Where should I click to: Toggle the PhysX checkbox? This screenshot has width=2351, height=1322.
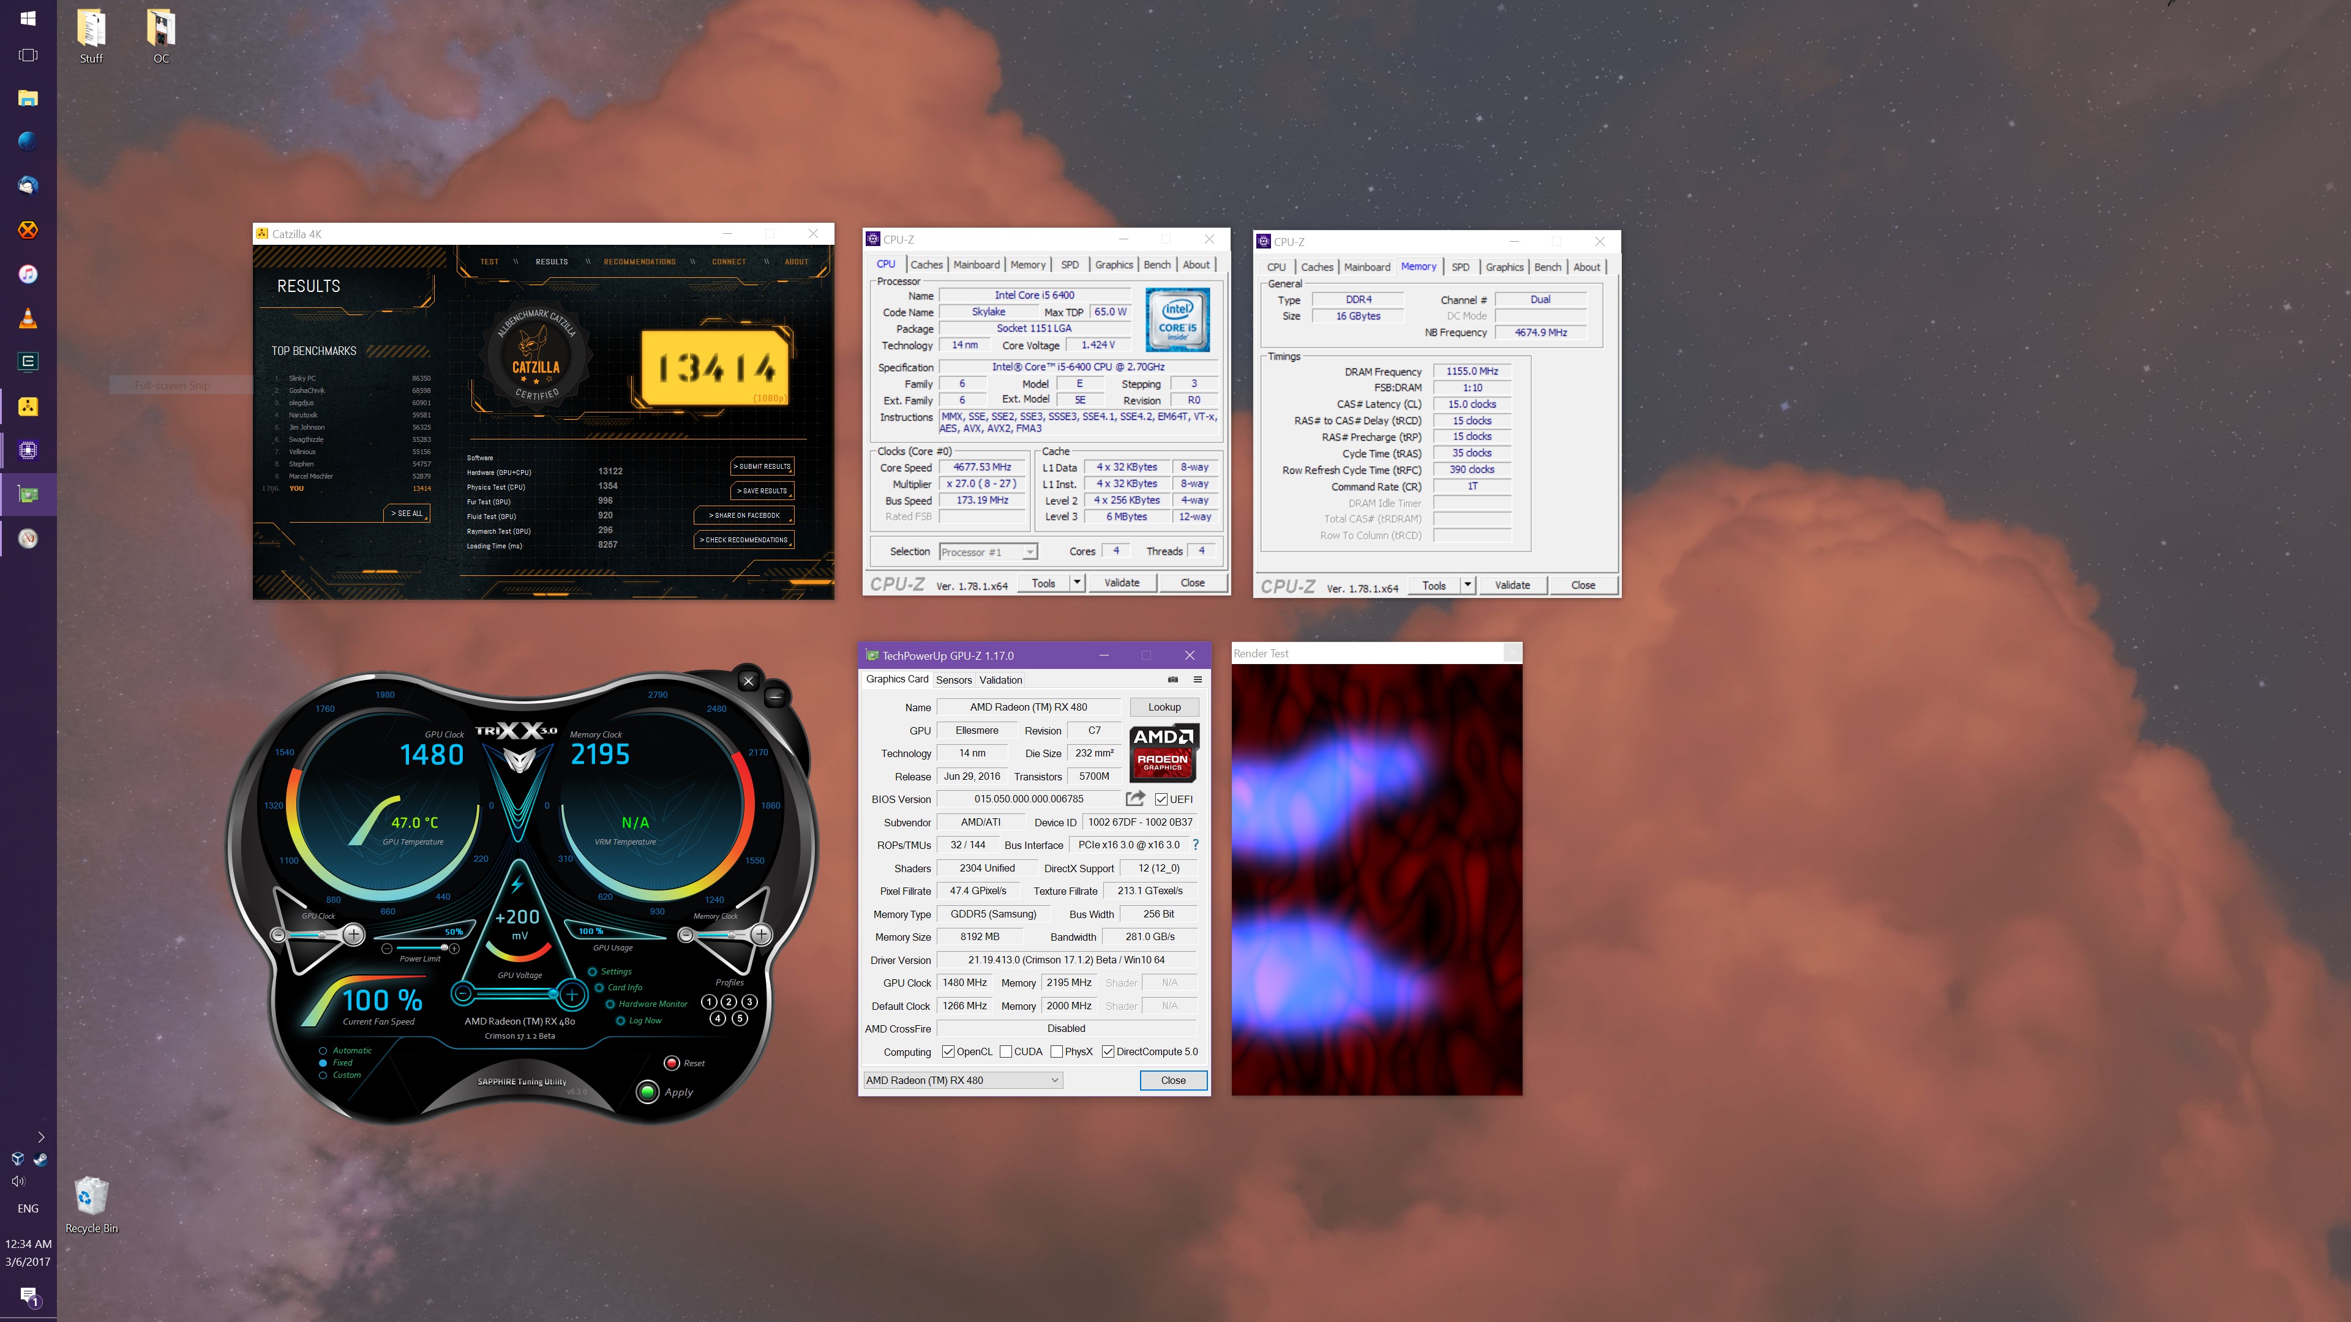click(x=1057, y=1052)
